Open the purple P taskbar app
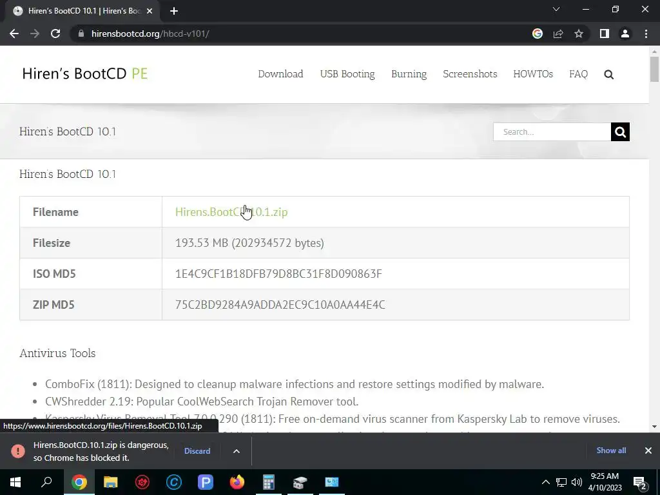The image size is (660, 495). 206,482
